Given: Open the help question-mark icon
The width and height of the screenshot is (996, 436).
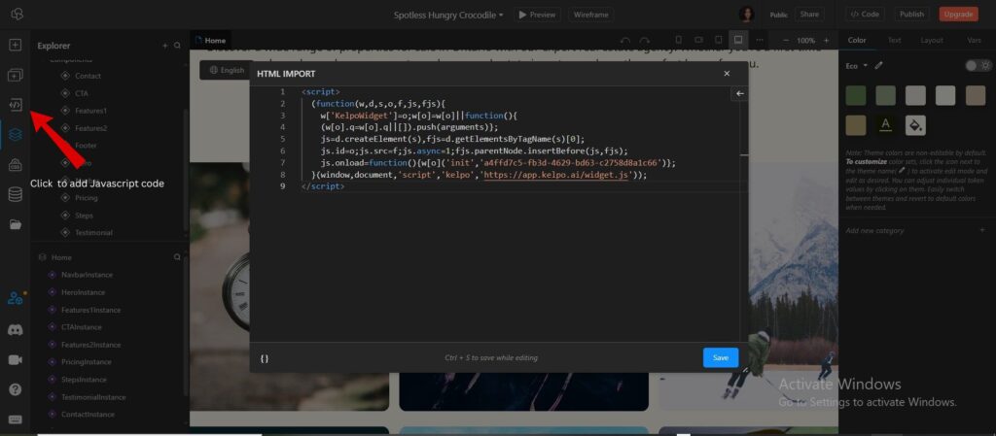Looking at the screenshot, I should pyautogui.click(x=16, y=389).
